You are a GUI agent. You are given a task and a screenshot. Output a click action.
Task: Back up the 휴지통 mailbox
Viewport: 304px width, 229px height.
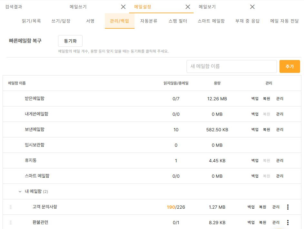pyautogui.click(x=255, y=161)
